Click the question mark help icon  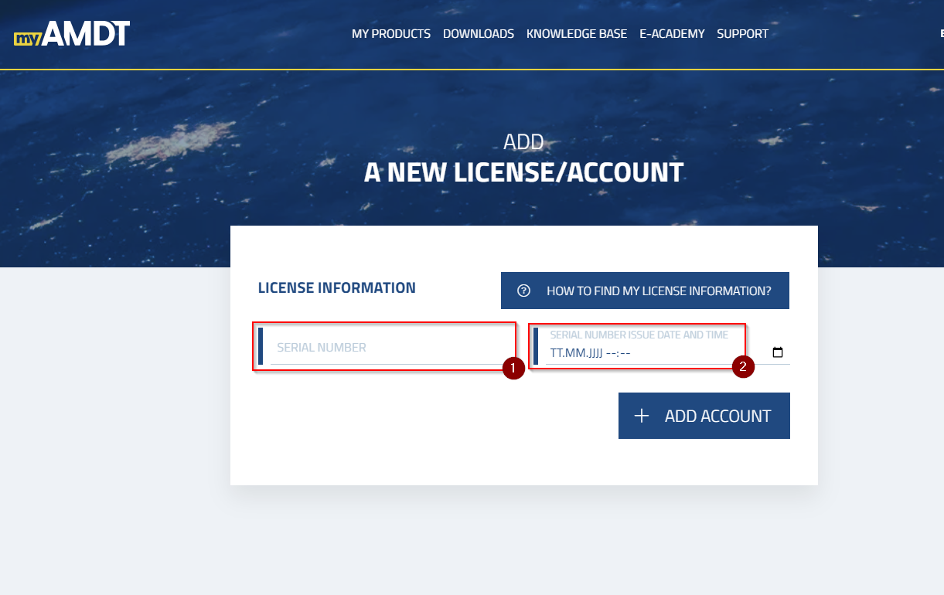[523, 291]
